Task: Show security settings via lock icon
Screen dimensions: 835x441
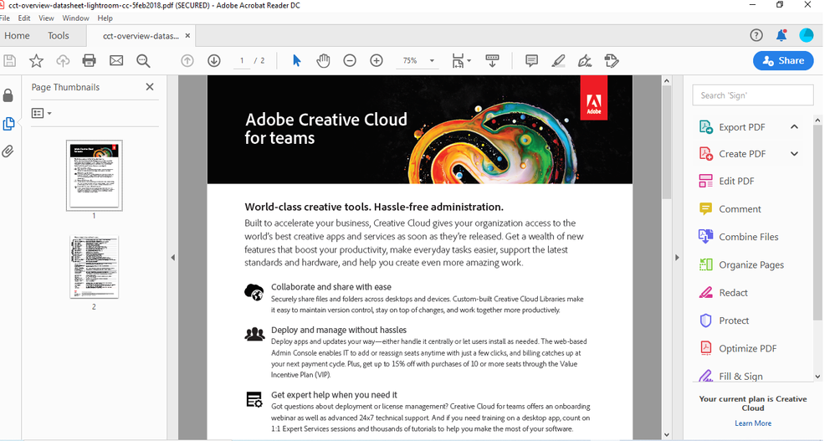Action: click(8, 95)
